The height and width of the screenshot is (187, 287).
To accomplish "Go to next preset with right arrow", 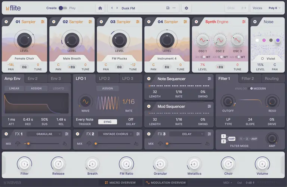I will point(117,8).
